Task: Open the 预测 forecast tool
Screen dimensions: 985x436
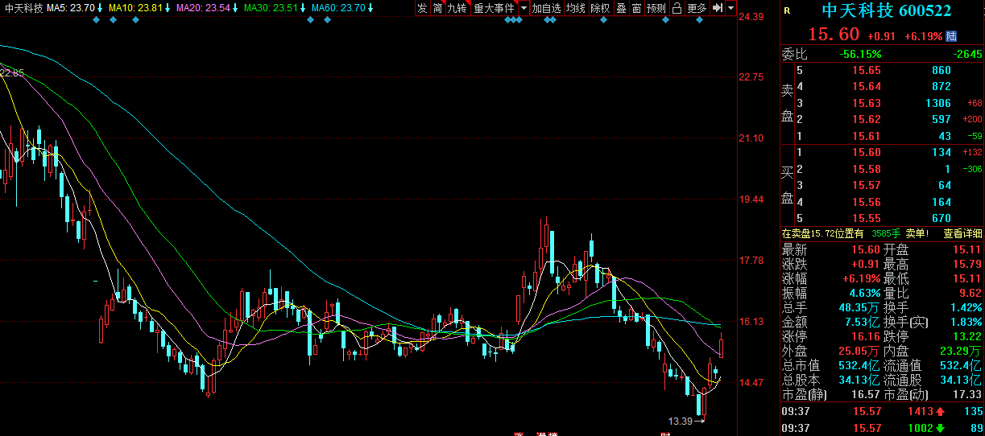Action: tap(656, 8)
